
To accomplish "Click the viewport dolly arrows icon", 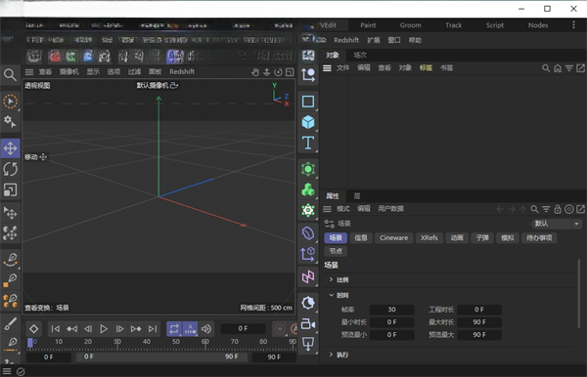I will [x=266, y=72].
